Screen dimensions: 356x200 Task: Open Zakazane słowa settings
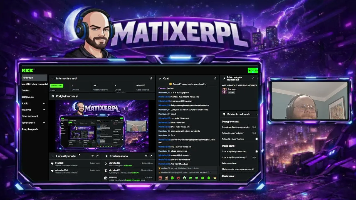(x=229, y=163)
